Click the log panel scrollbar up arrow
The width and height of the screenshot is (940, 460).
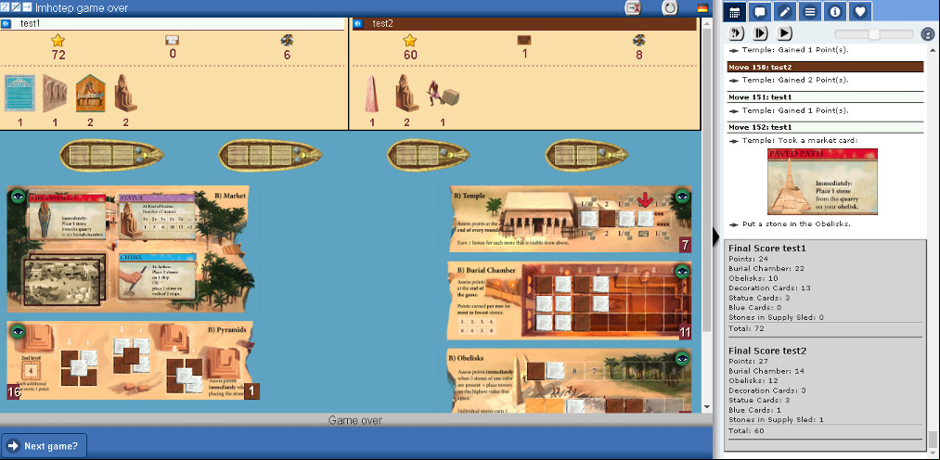pos(932,50)
